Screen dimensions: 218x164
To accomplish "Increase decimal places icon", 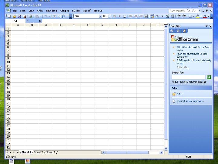I will tap(167, 16).
